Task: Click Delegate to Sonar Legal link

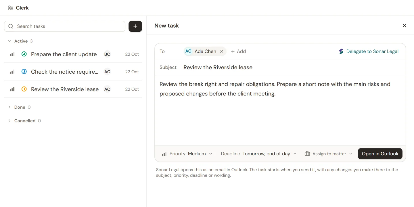Action: pyautogui.click(x=369, y=51)
